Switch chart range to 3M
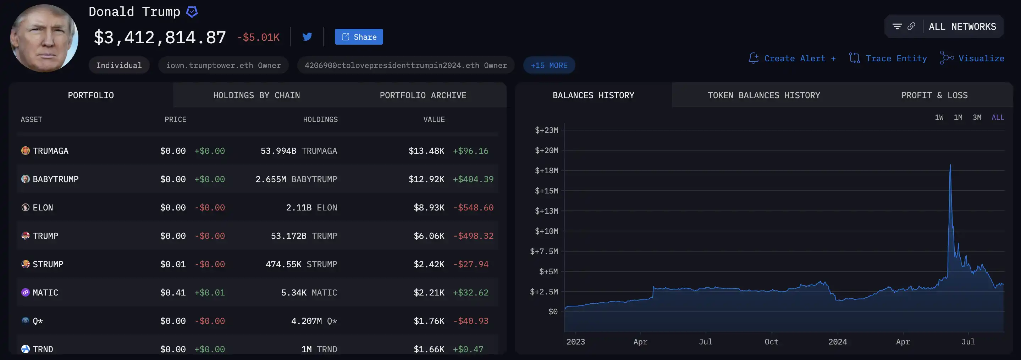The width and height of the screenshot is (1021, 360). [x=977, y=117]
